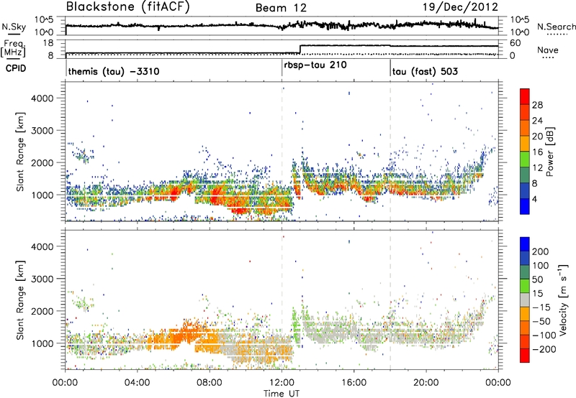The height and width of the screenshot is (398, 576).
Task: Click the "CPID" row label
Action: [x=16, y=68]
